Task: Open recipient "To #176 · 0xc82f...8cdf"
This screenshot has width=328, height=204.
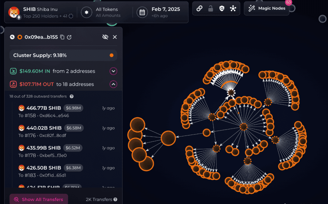Action: coord(42,135)
